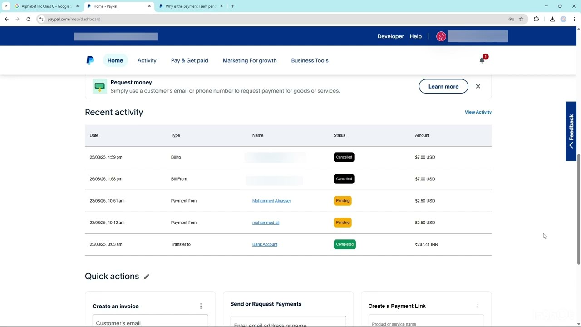Open Chrome profile avatar
Screen dimensions: 581x327
pos(564,19)
